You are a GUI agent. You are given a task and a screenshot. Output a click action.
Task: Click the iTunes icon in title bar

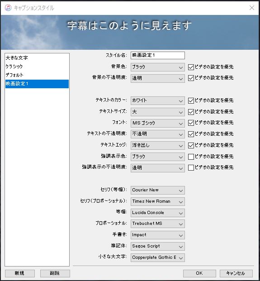point(8,8)
